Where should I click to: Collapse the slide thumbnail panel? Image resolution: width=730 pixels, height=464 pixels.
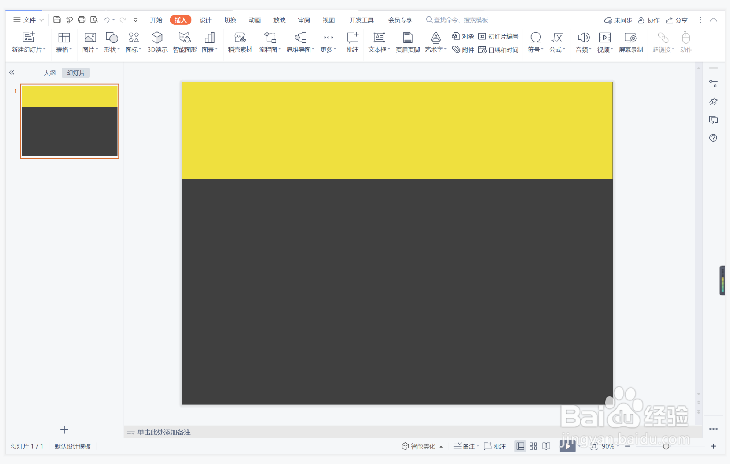tap(12, 72)
